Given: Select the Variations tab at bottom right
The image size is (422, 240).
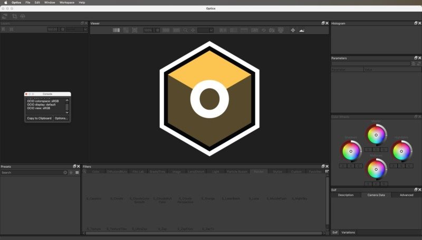Looking at the screenshot, I should tap(348, 233).
